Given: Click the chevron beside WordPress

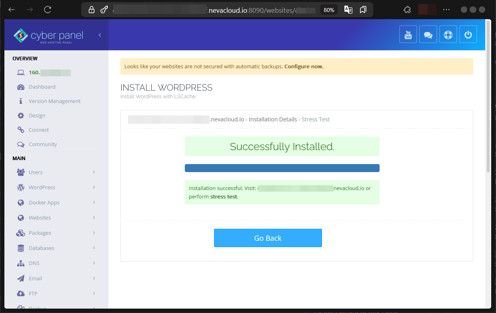Looking at the screenshot, I should coord(94,187).
